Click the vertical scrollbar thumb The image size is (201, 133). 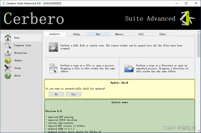(199, 45)
